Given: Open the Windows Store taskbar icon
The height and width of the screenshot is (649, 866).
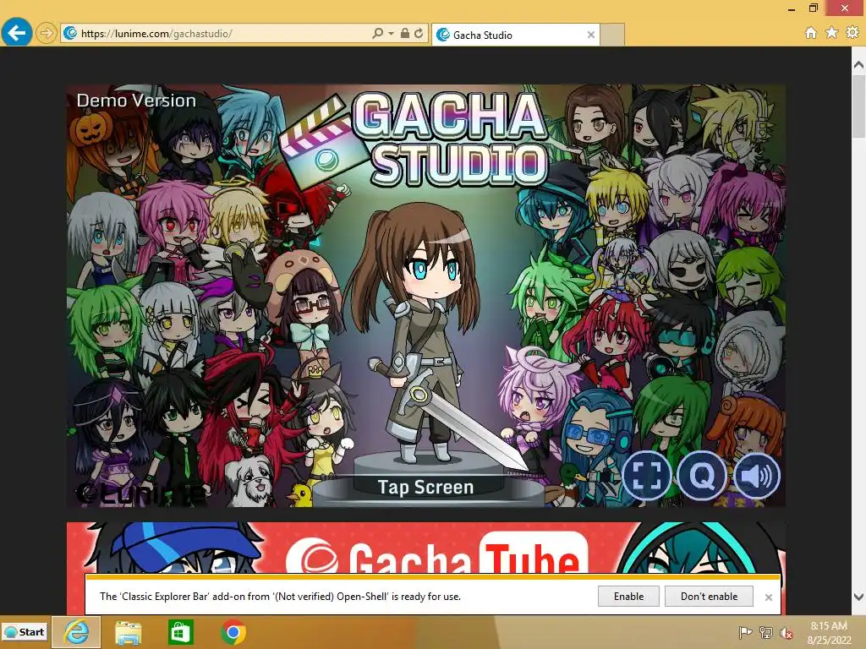Looking at the screenshot, I should tap(181, 632).
